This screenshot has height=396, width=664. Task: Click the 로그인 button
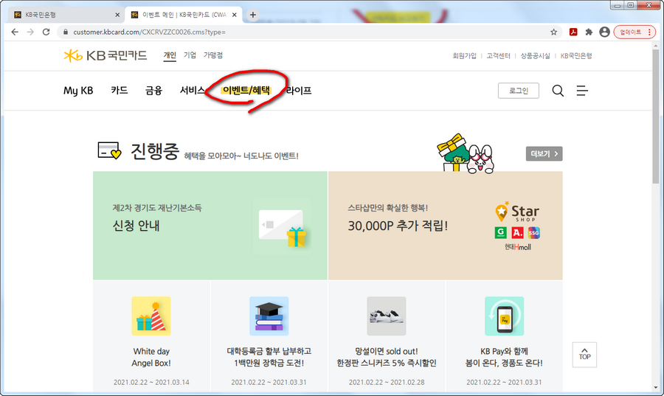(519, 91)
